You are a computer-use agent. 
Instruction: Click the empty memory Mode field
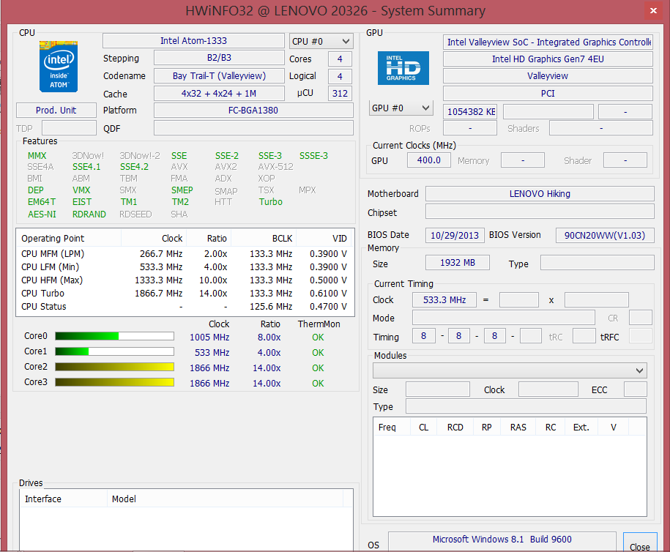(x=503, y=318)
